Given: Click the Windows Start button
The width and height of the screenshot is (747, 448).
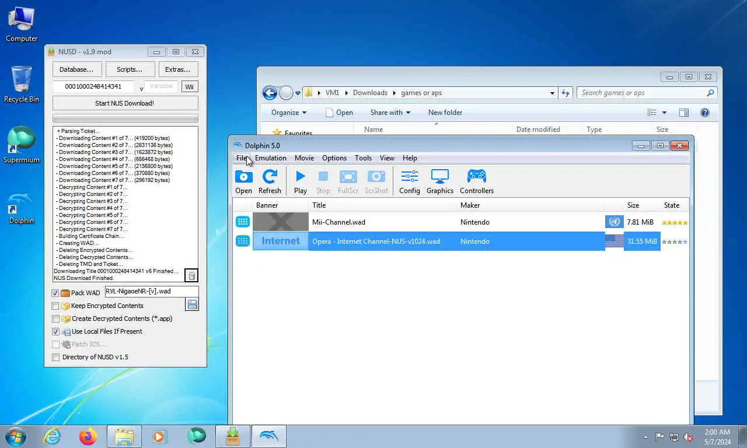Looking at the screenshot, I should [x=15, y=436].
